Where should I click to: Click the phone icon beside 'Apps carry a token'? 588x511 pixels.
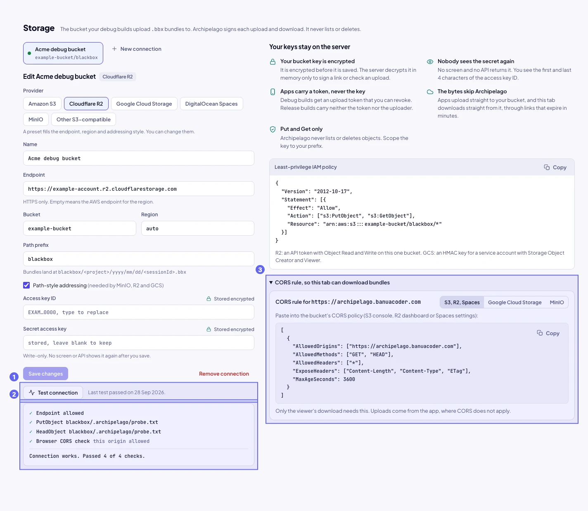[273, 92]
